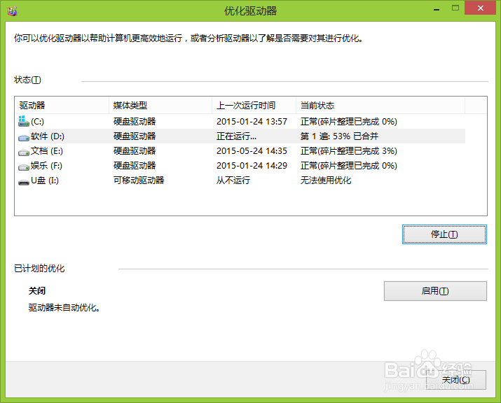The height and width of the screenshot is (403, 501).
Task: Click the 文档 (E:) drive icon
Action: click(24, 153)
